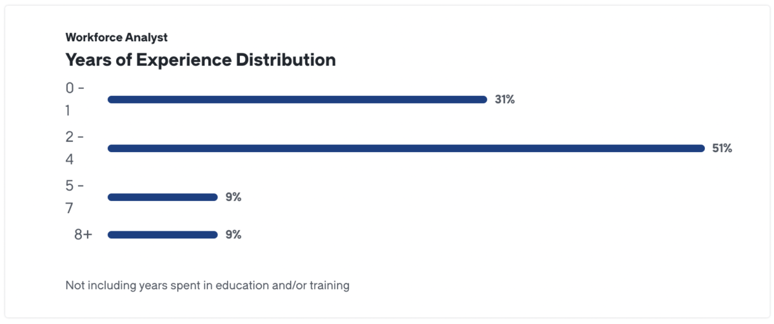Screen dimensions: 774x324
Task: Click the 5–7 years experience bar
Action: 163,197
